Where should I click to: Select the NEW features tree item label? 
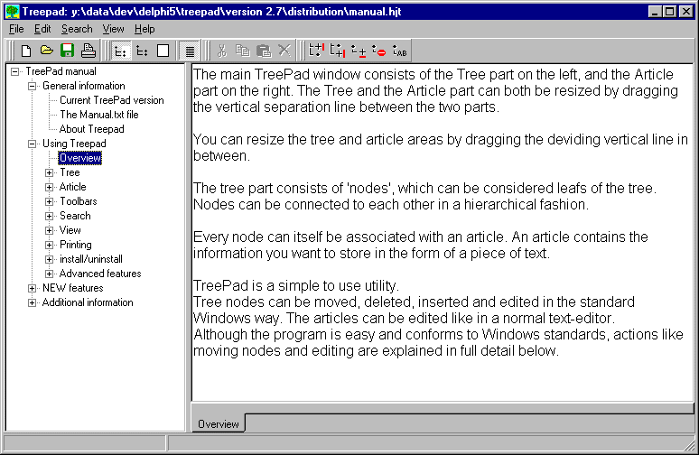tap(72, 288)
